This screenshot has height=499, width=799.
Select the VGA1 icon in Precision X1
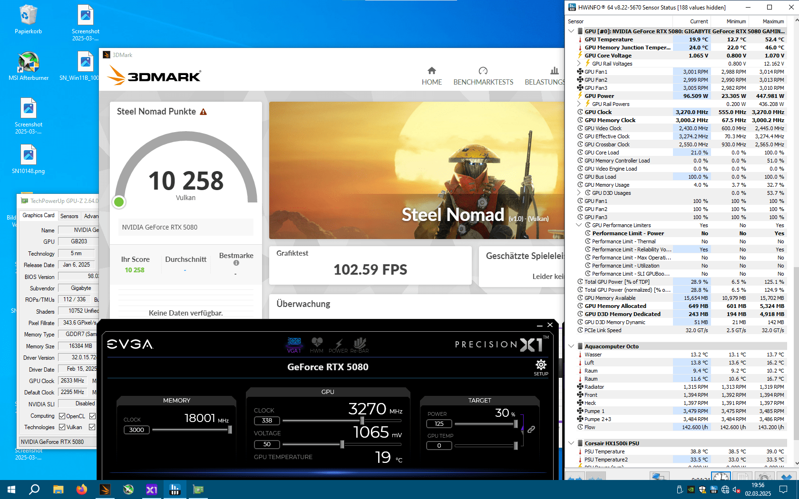pyautogui.click(x=294, y=345)
